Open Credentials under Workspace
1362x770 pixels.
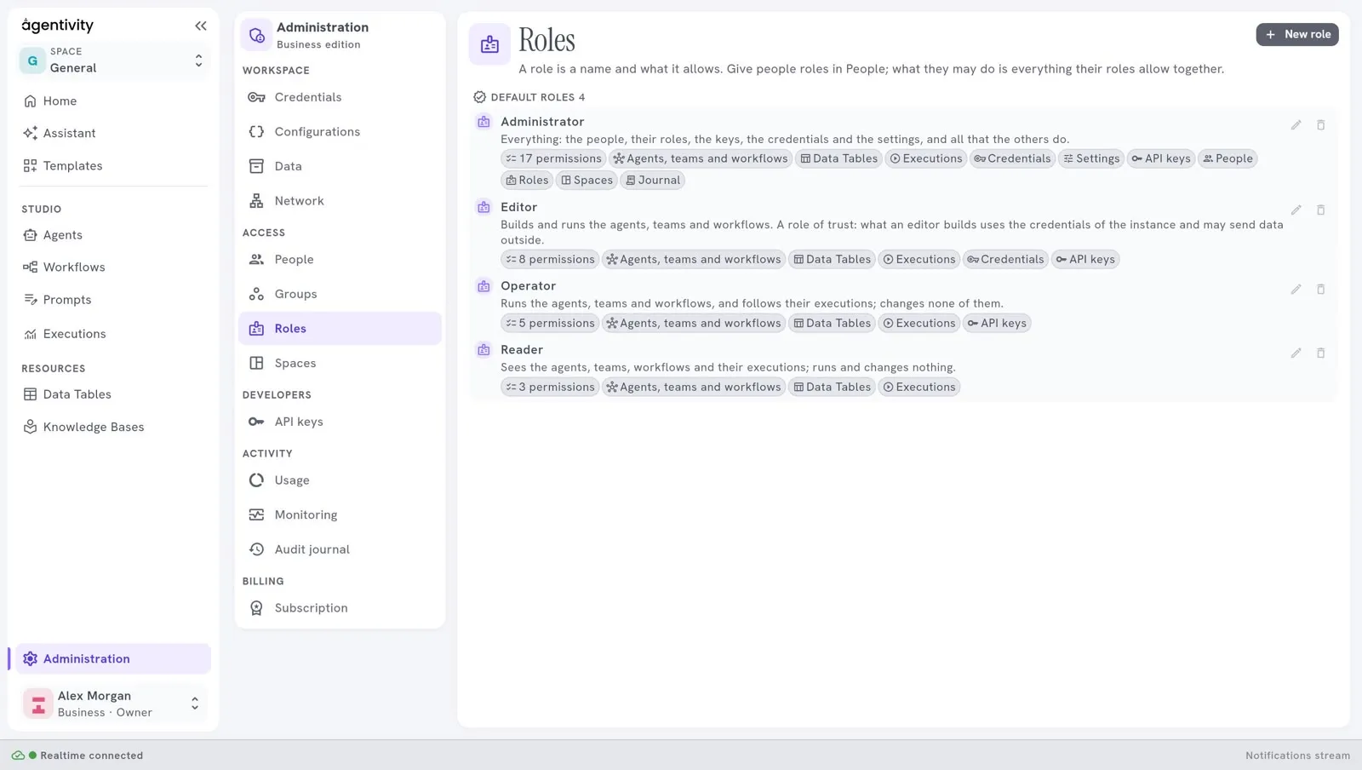coord(340,97)
